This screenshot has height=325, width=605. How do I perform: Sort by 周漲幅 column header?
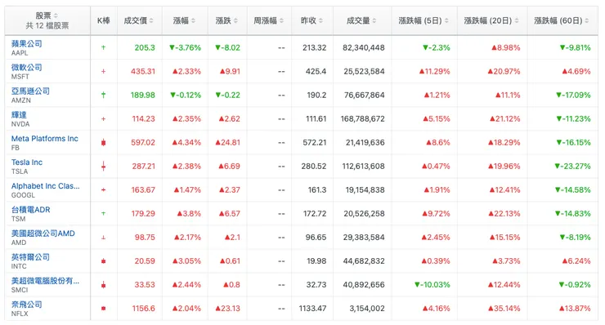pos(268,20)
